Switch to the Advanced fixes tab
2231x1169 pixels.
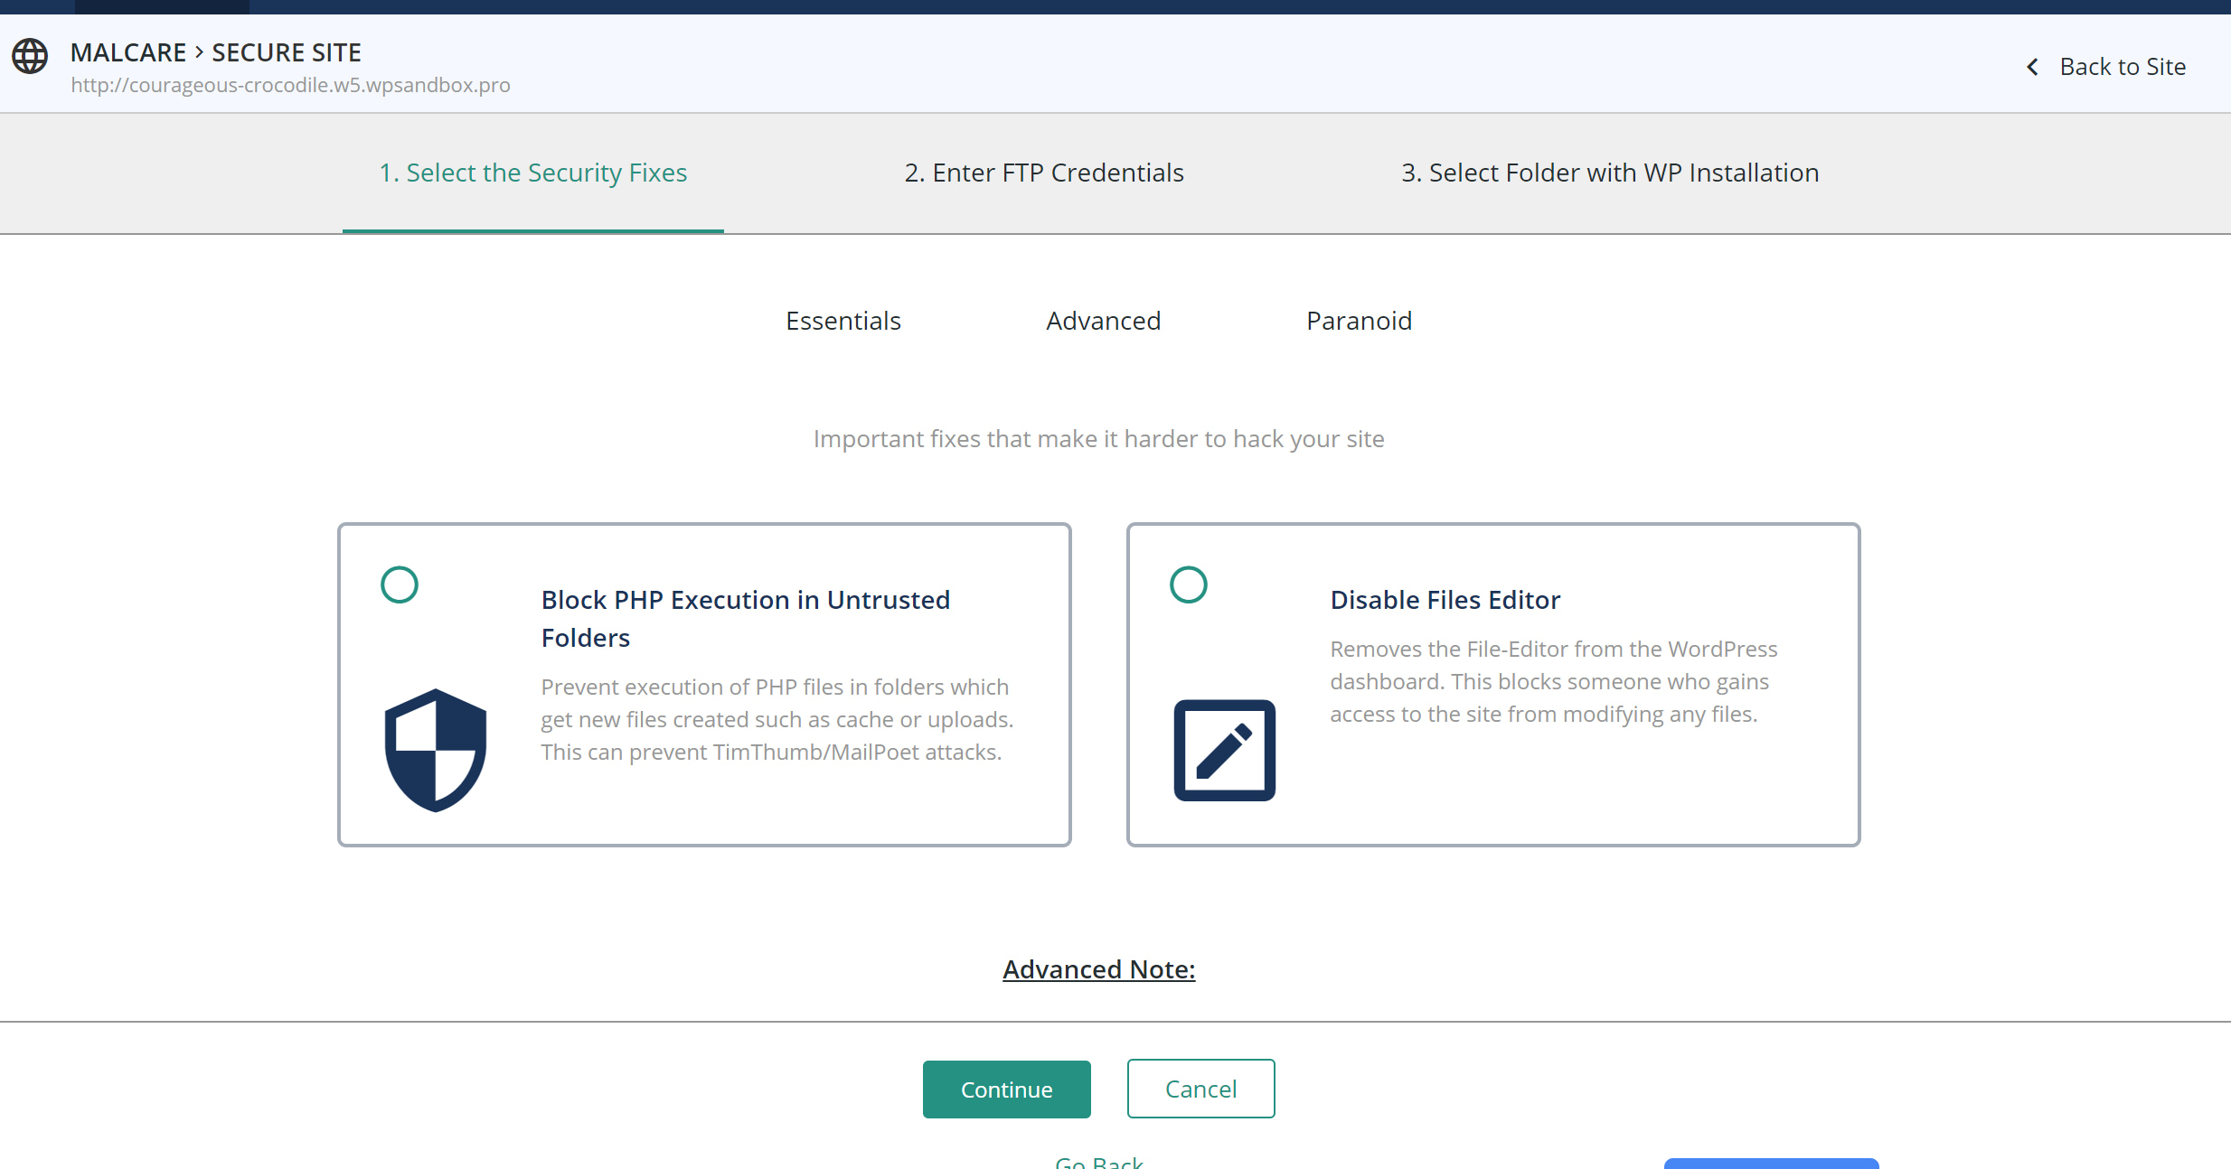click(1103, 321)
